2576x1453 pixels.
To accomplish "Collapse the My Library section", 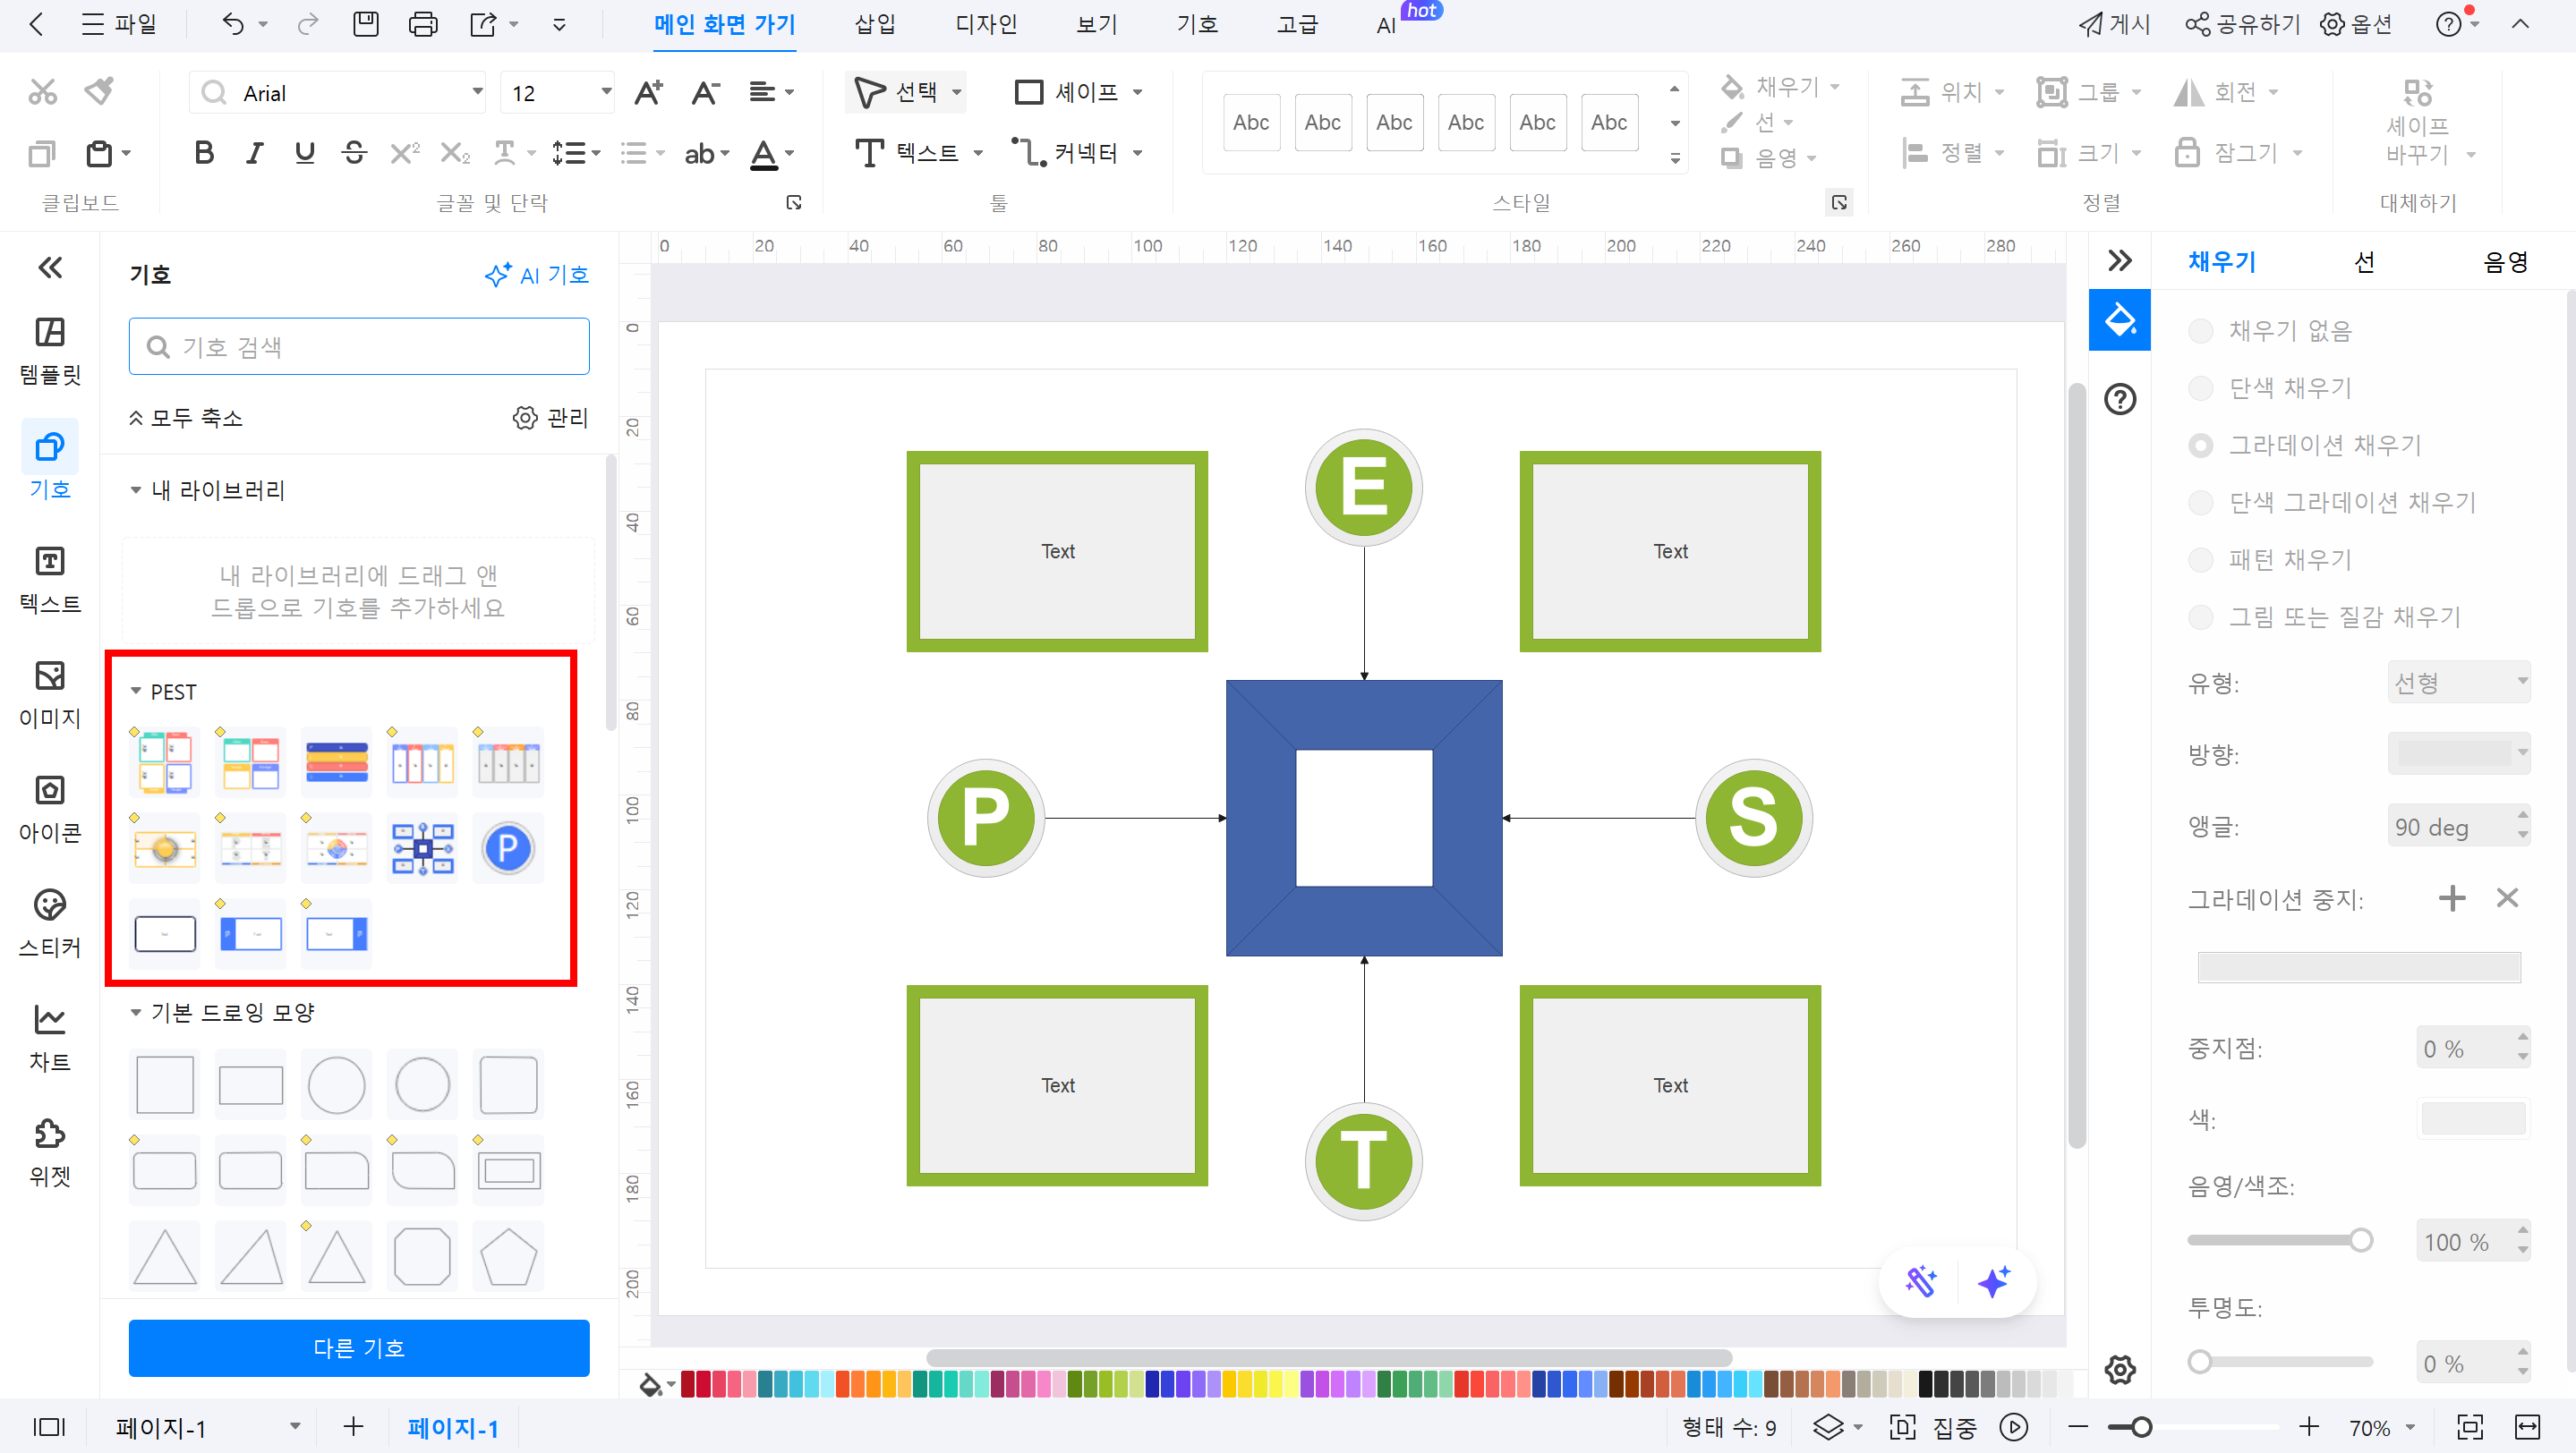I will (136, 489).
